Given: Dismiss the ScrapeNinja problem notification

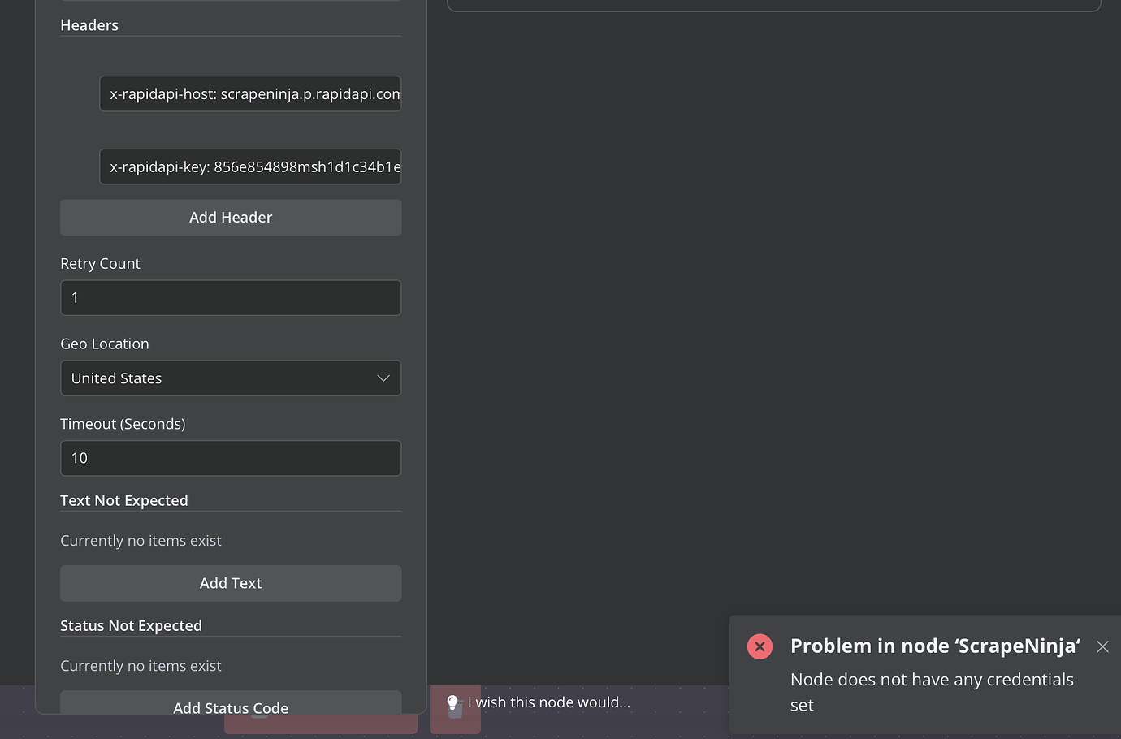Looking at the screenshot, I should (x=1102, y=646).
